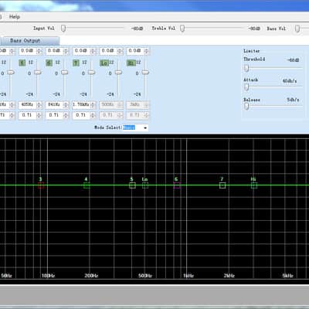Select the green band 4 graph marker
This screenshot has height=309, width=309.
tap(87, 185)
